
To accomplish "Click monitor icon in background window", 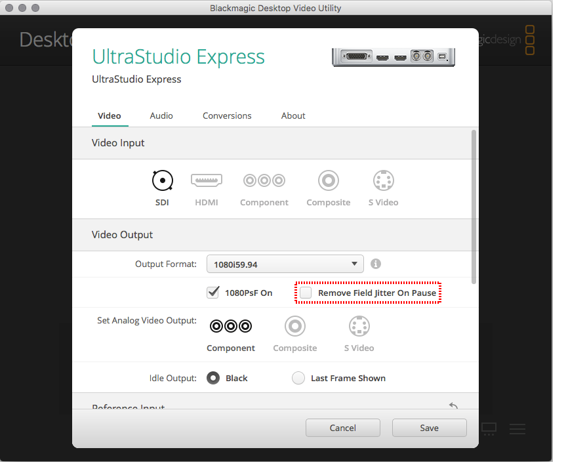I will pyautogui.click(x=489, y=429).
